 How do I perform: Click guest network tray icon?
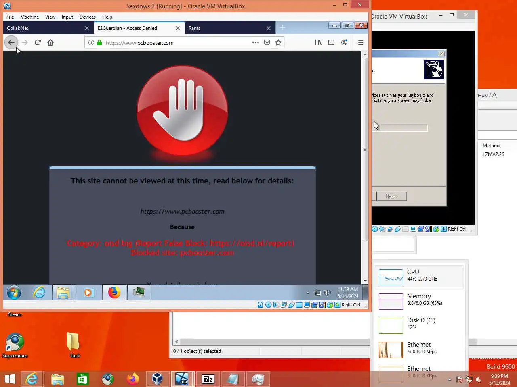(318, 293)
